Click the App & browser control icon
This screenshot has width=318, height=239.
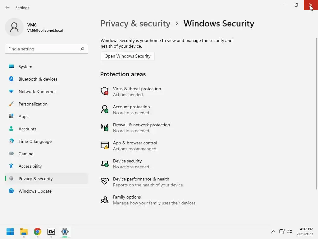(105, 145)
